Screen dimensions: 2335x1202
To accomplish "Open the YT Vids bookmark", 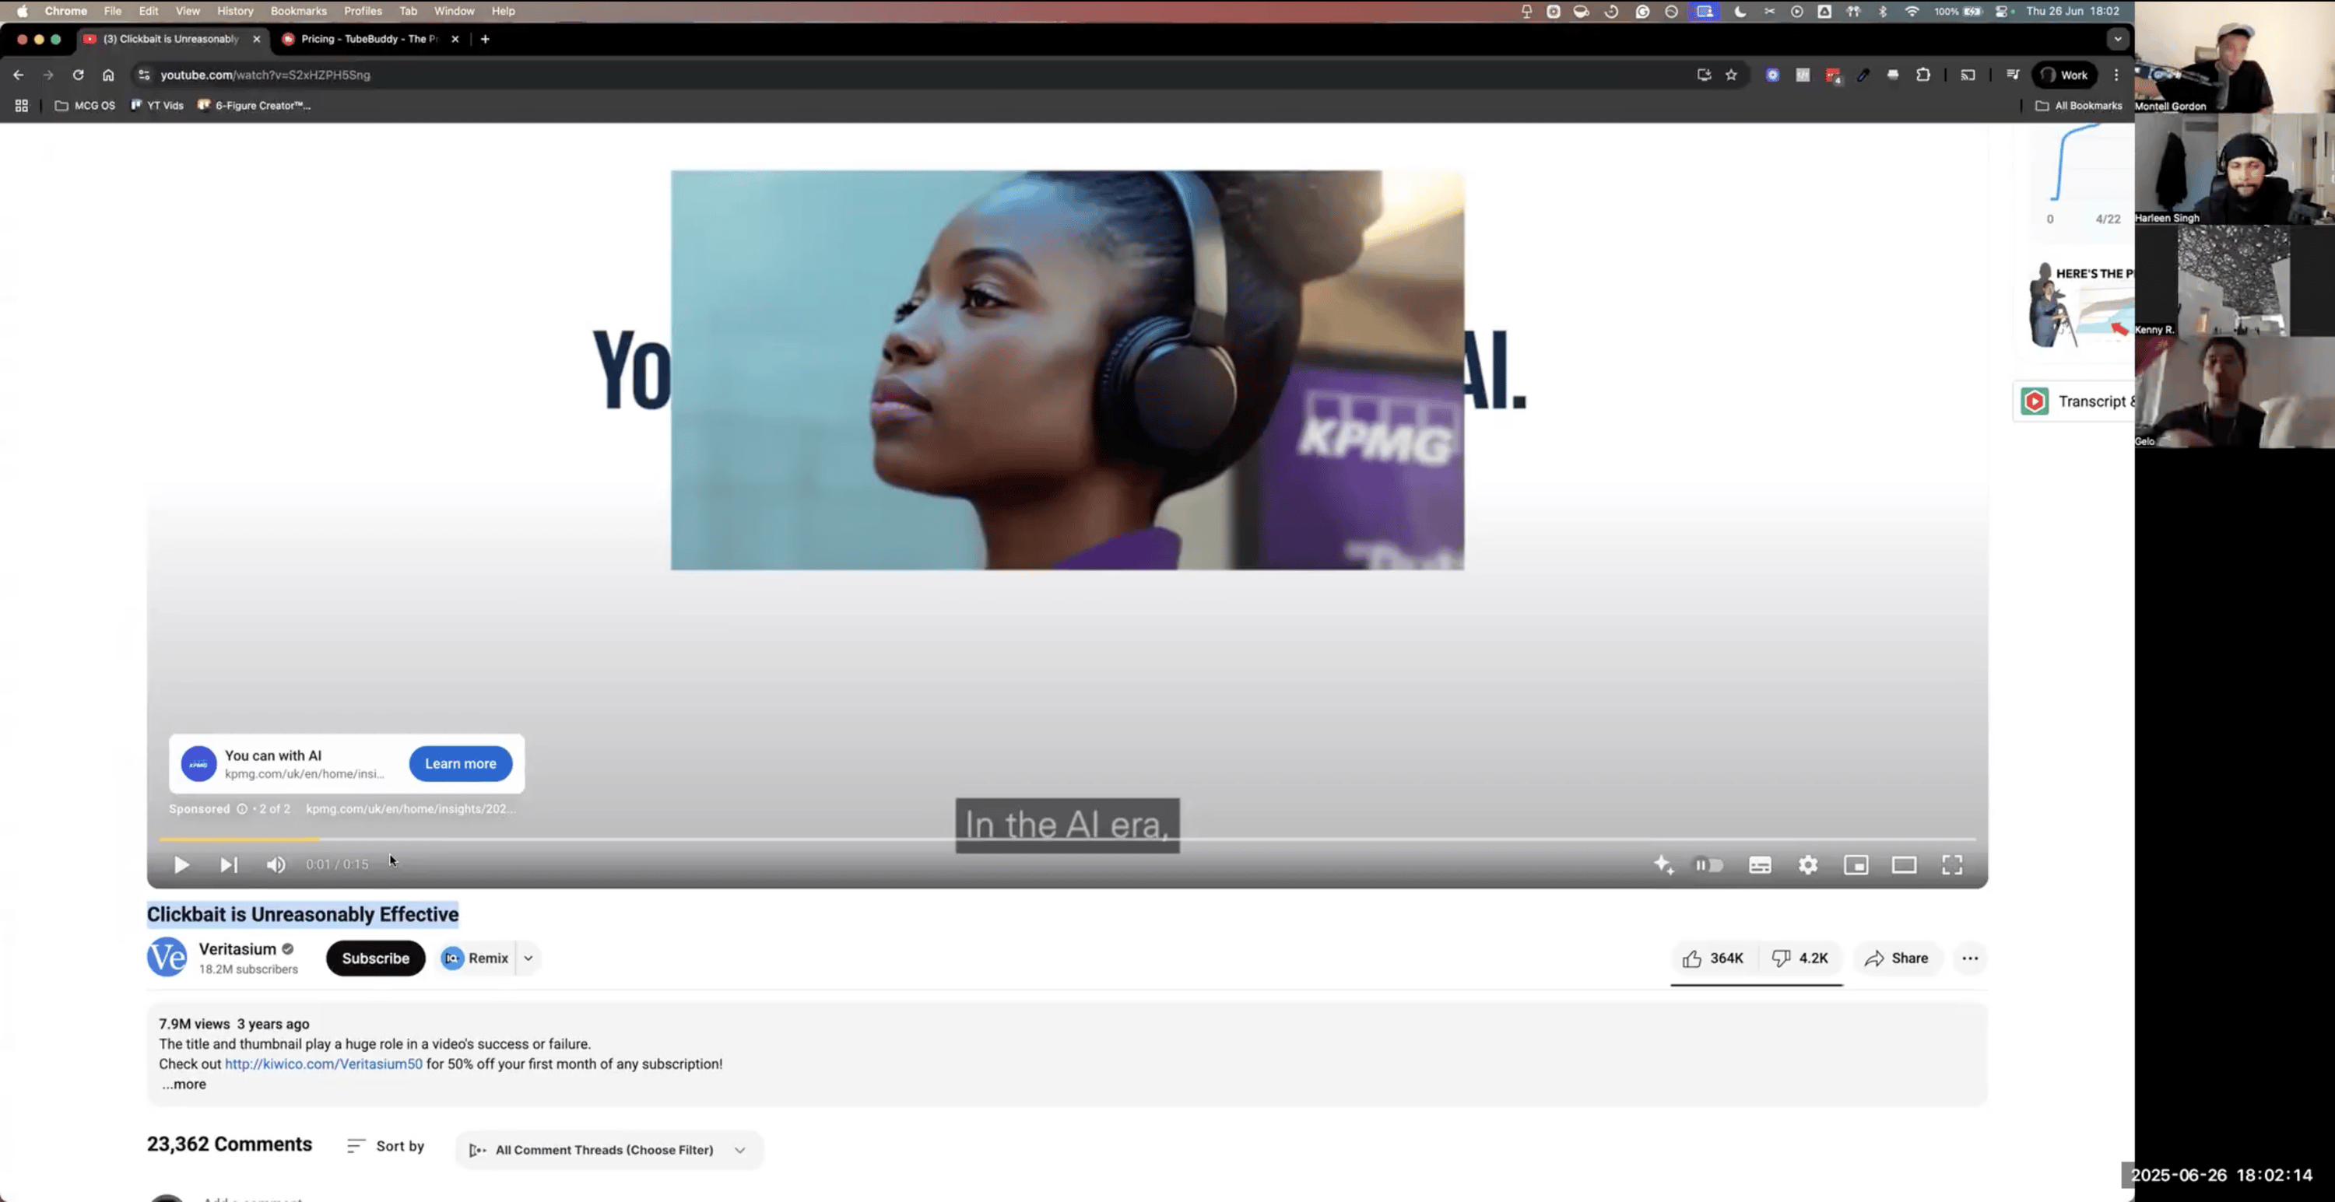I will click(158, 106).
